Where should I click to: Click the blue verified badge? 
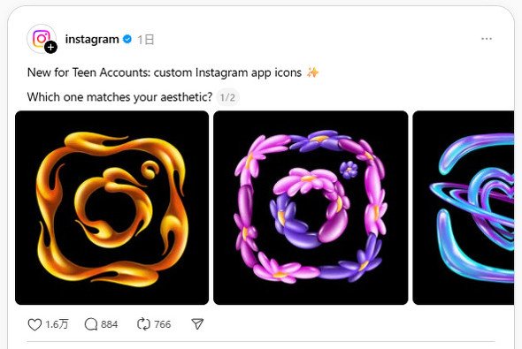click(127, 39)
